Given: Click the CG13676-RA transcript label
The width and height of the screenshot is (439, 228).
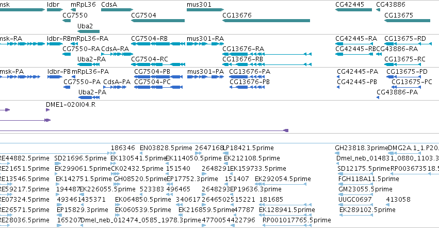Looking at the screenshot, I should click(x=243, y=48).
